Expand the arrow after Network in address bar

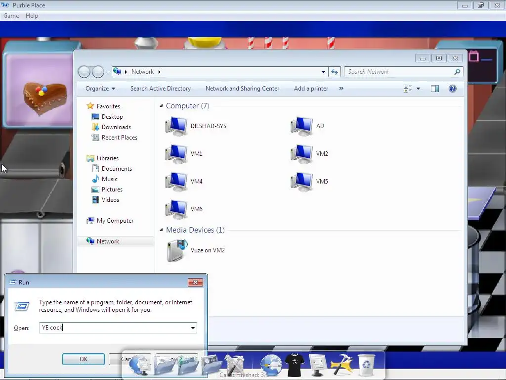point(160,72)
